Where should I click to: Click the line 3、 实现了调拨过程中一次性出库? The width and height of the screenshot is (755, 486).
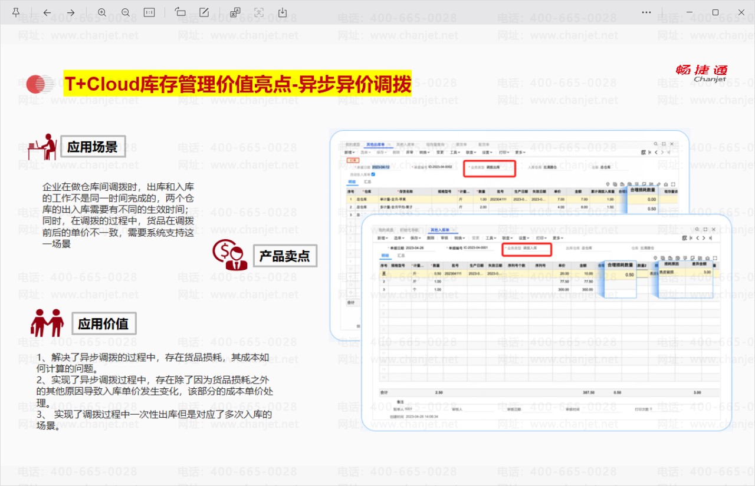point(154,420)
